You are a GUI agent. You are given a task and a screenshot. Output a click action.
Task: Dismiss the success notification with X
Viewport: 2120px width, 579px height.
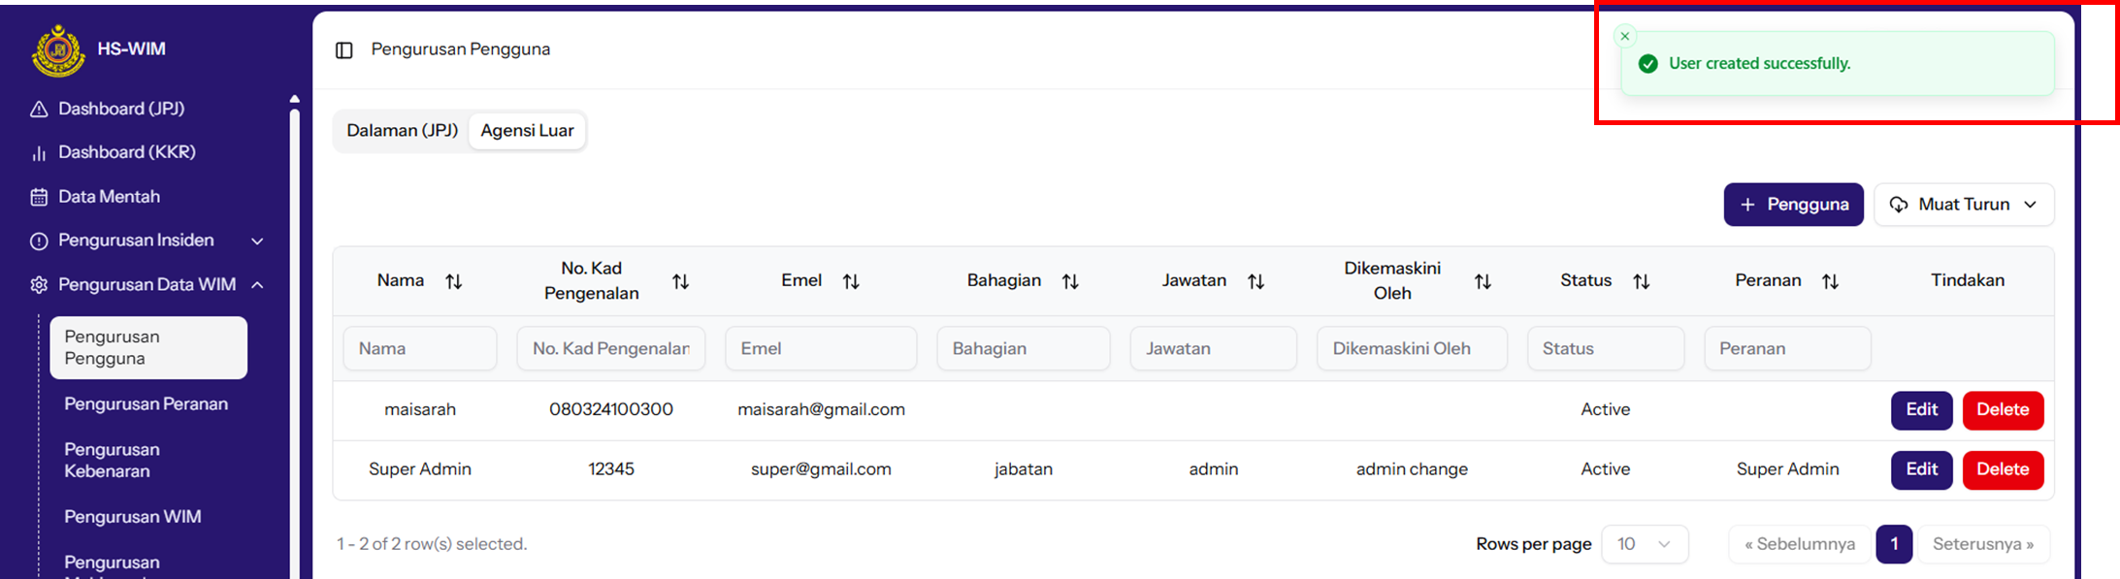tap(1625, 37)
